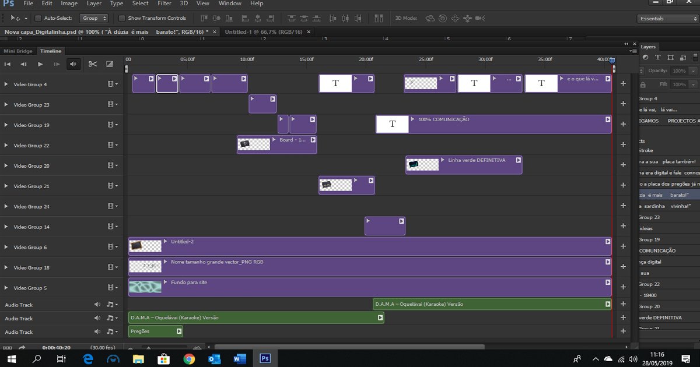Check Show Transform Controls option
Image resolution: width=700 pixels, height=367 pixels.
coord(122,18)
